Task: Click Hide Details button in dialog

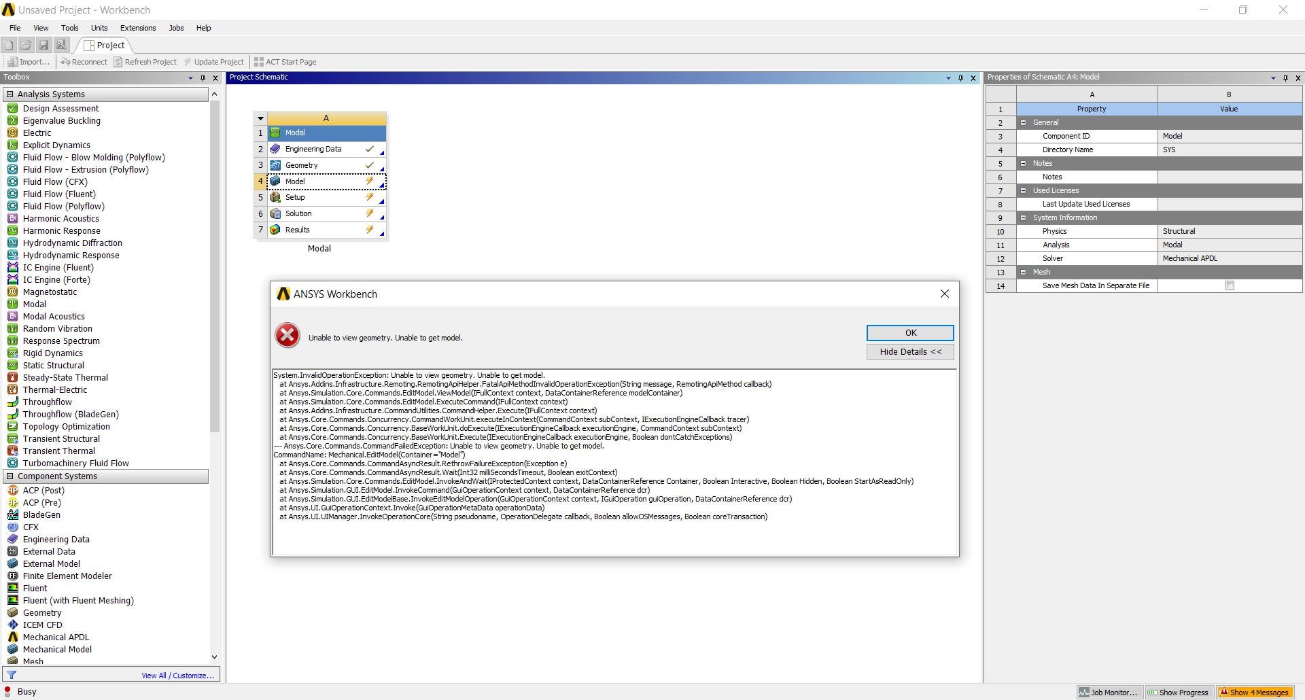Action: pos(910,351)
